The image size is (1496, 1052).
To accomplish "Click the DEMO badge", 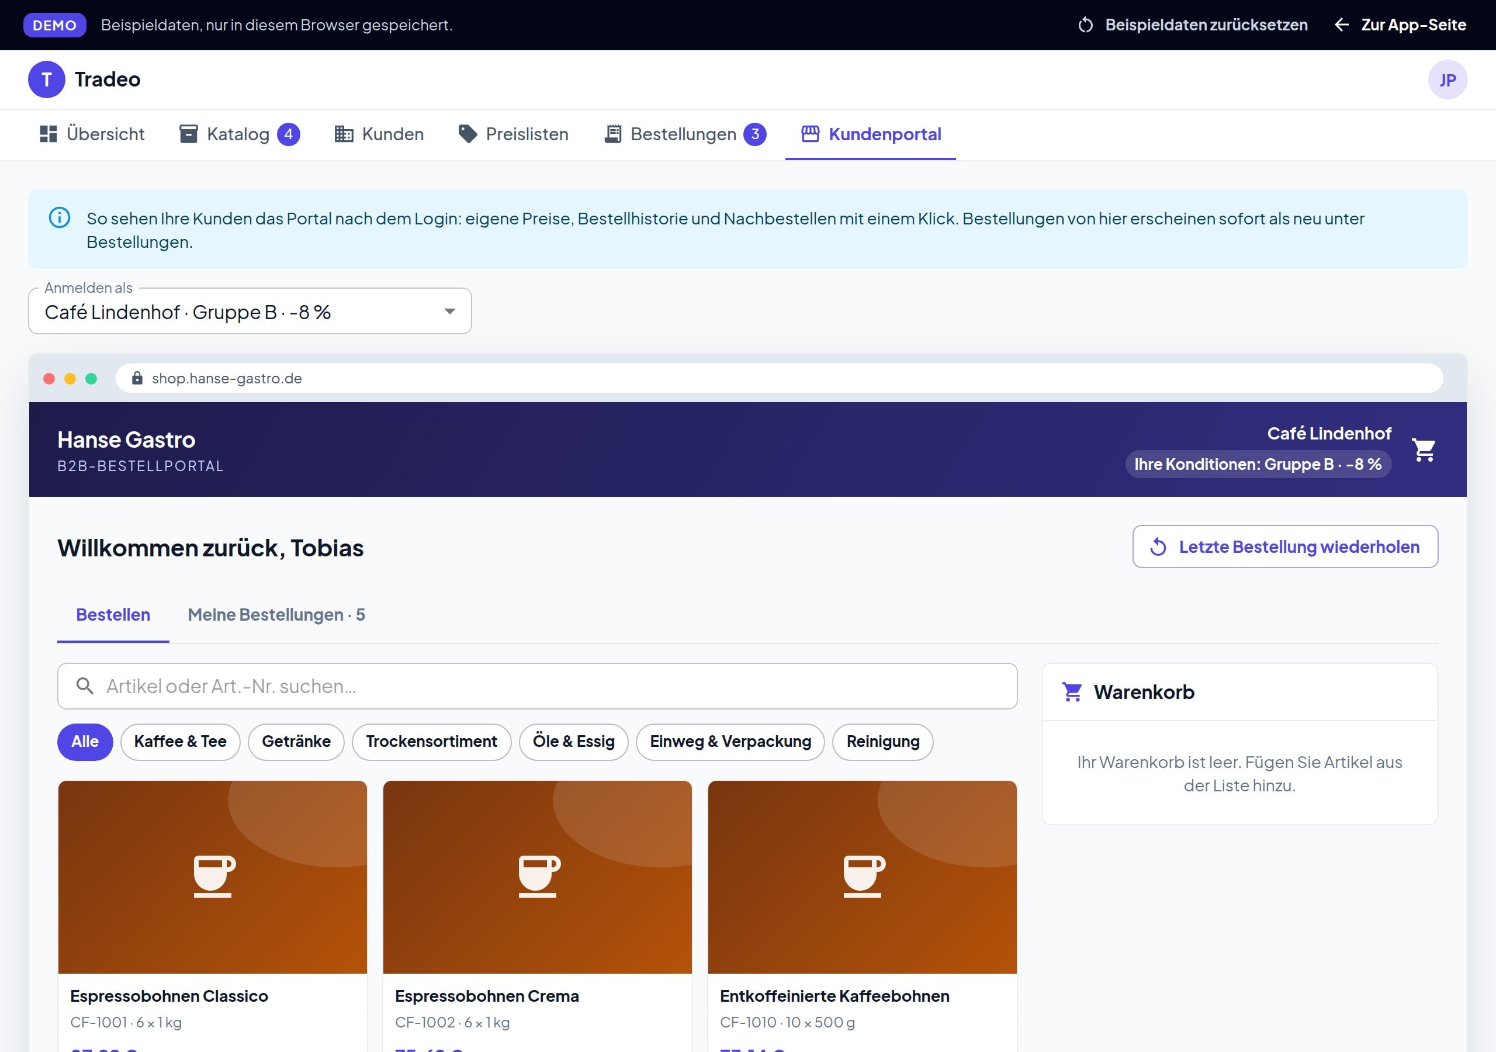I will tap(55, 25).
